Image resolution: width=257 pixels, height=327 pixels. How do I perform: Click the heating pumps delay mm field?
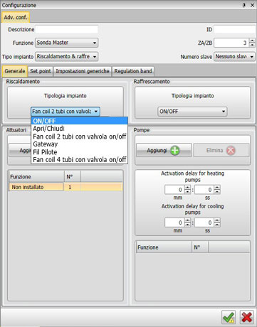point(174,190)
